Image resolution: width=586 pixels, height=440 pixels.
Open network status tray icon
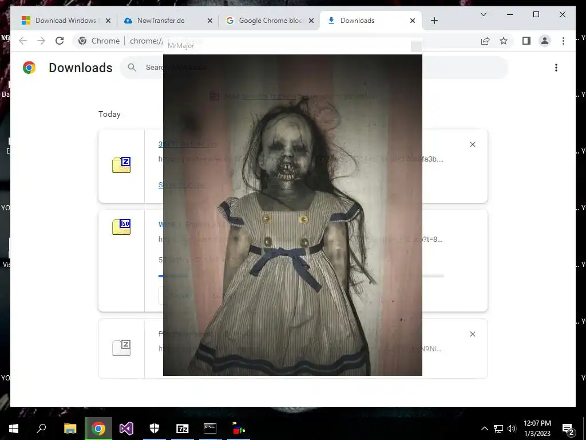[x=498, y=429]
